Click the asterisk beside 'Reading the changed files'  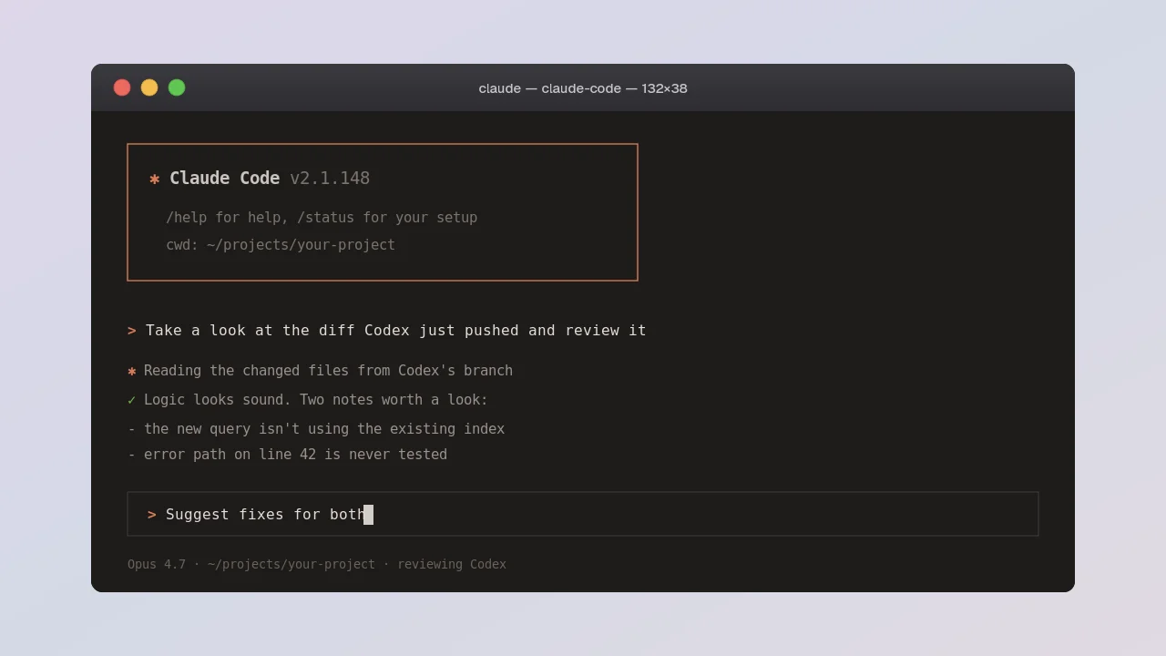(x=132, y=371)
